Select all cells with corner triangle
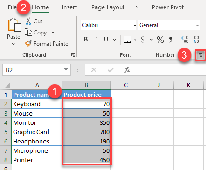The image size is (206, 170). [7, 85]
